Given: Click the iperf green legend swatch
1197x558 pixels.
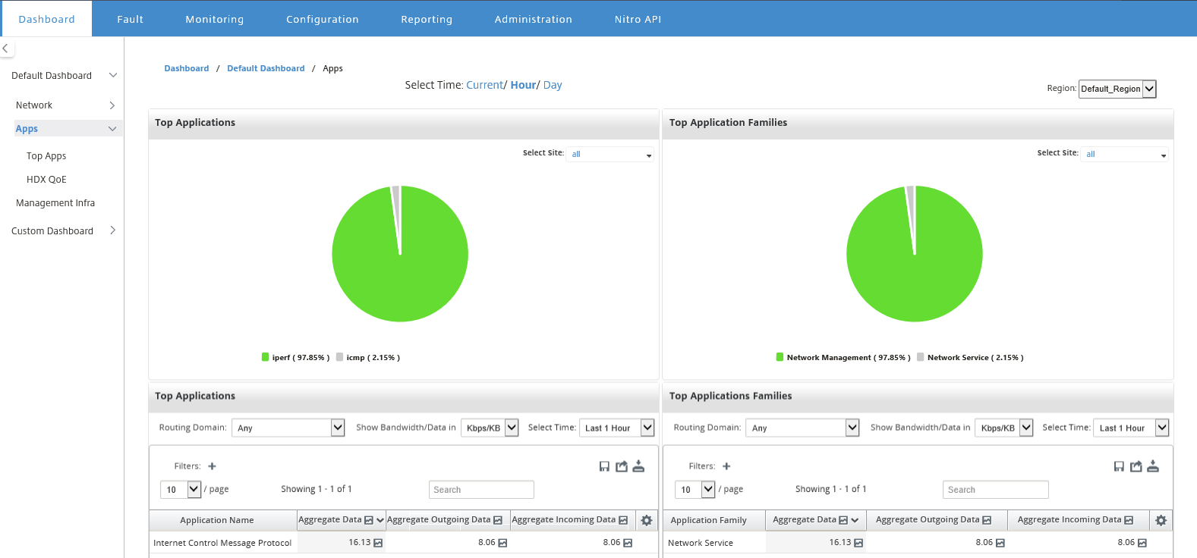Looking at the screenshot, I should 266,357.
